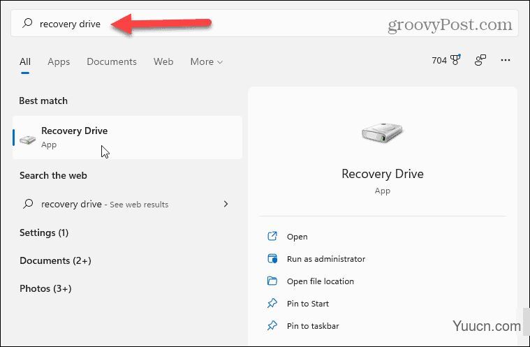The width and height of the screenshot is (530, 347).
Task: Expand the Settings (1) results group
Action: tap(44, 232)
